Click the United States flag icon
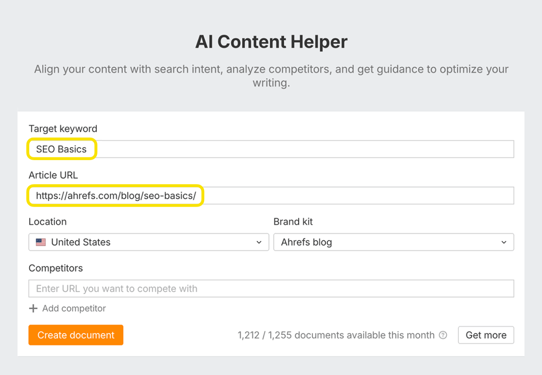The width and height of the screenshot is (542, 375). tap(41, 242)
